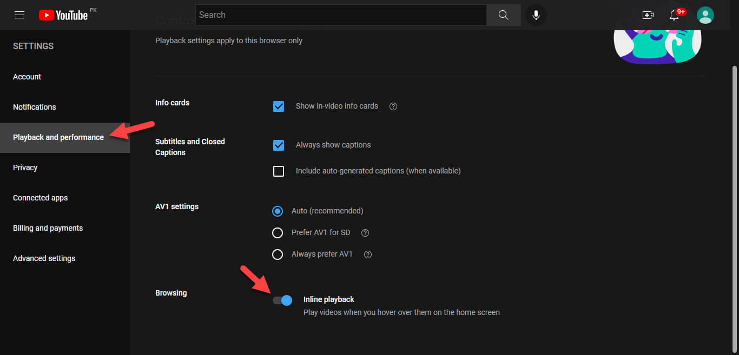Select Always prefer AV1 option
Screen dimensions: 739x355
point(278,254)
